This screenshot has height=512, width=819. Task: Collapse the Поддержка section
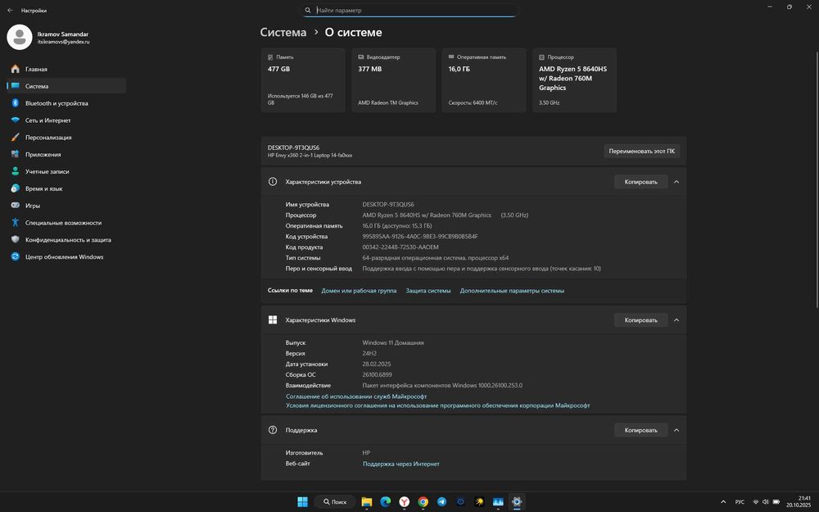tap(676, 430)
